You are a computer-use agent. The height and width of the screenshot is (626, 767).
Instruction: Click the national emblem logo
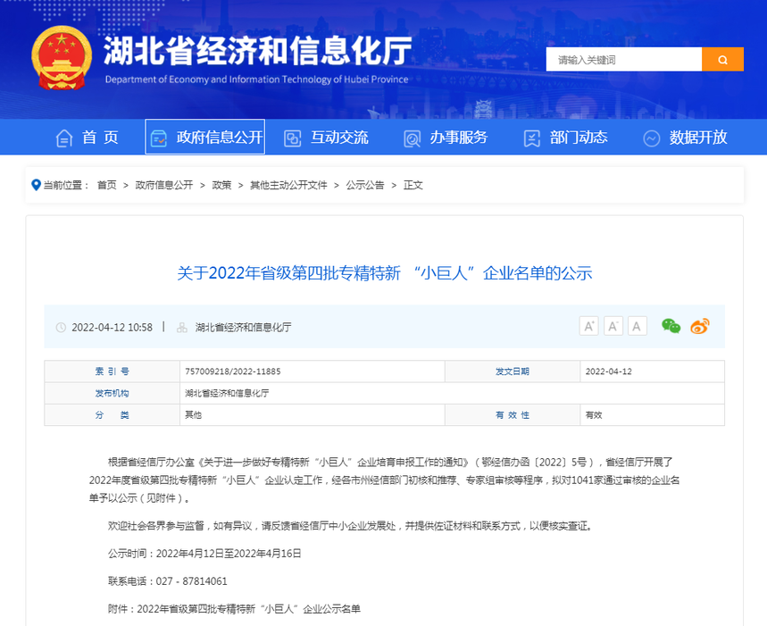(62, 57)
